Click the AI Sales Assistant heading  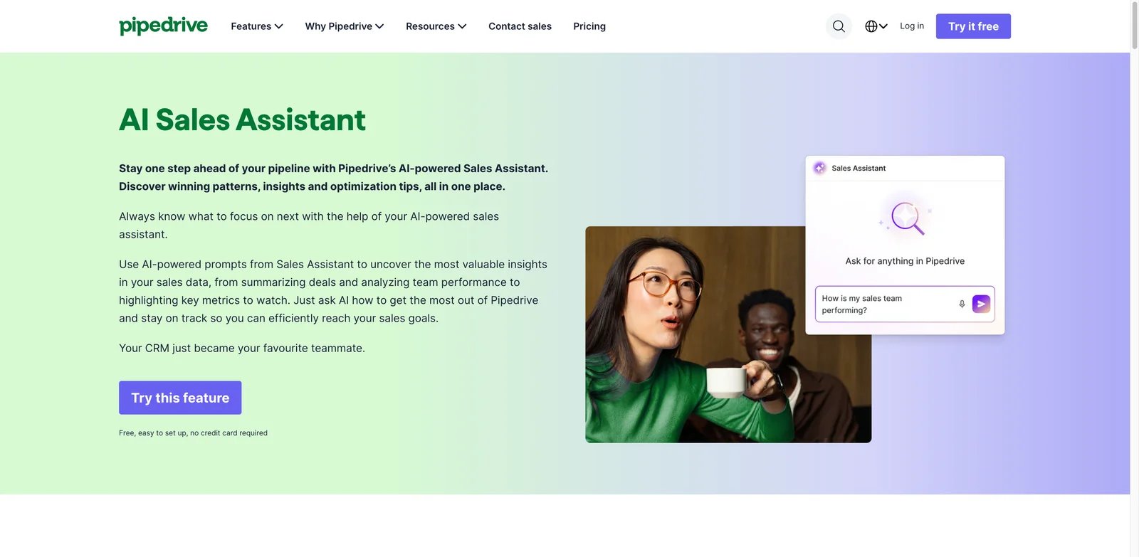click(242, 120)
